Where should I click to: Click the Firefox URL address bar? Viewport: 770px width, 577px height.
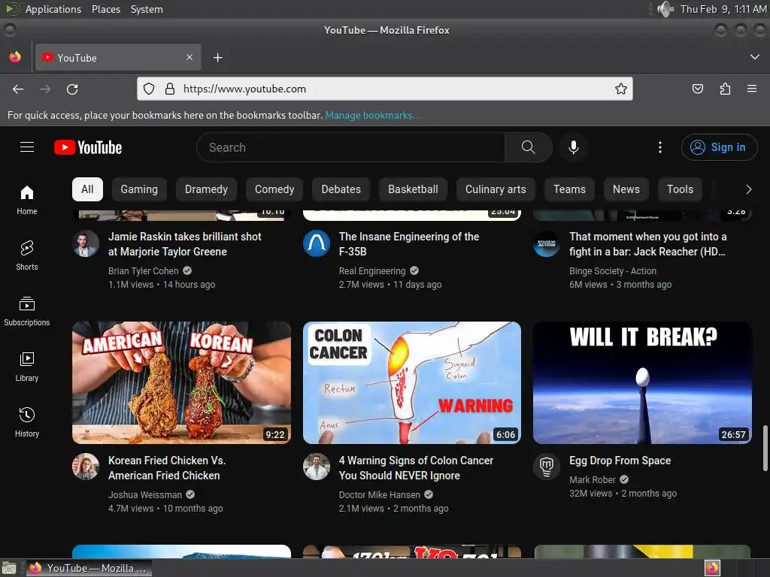click(x=384, y=89)
